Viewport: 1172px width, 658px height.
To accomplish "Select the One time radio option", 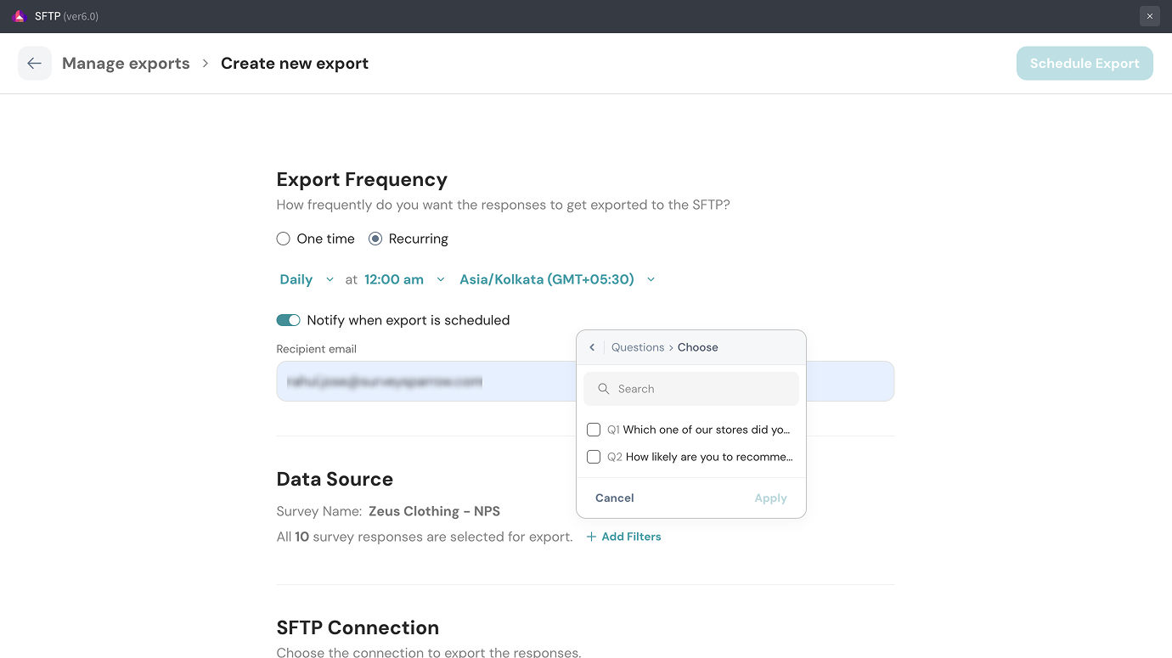I will point(284,239).
